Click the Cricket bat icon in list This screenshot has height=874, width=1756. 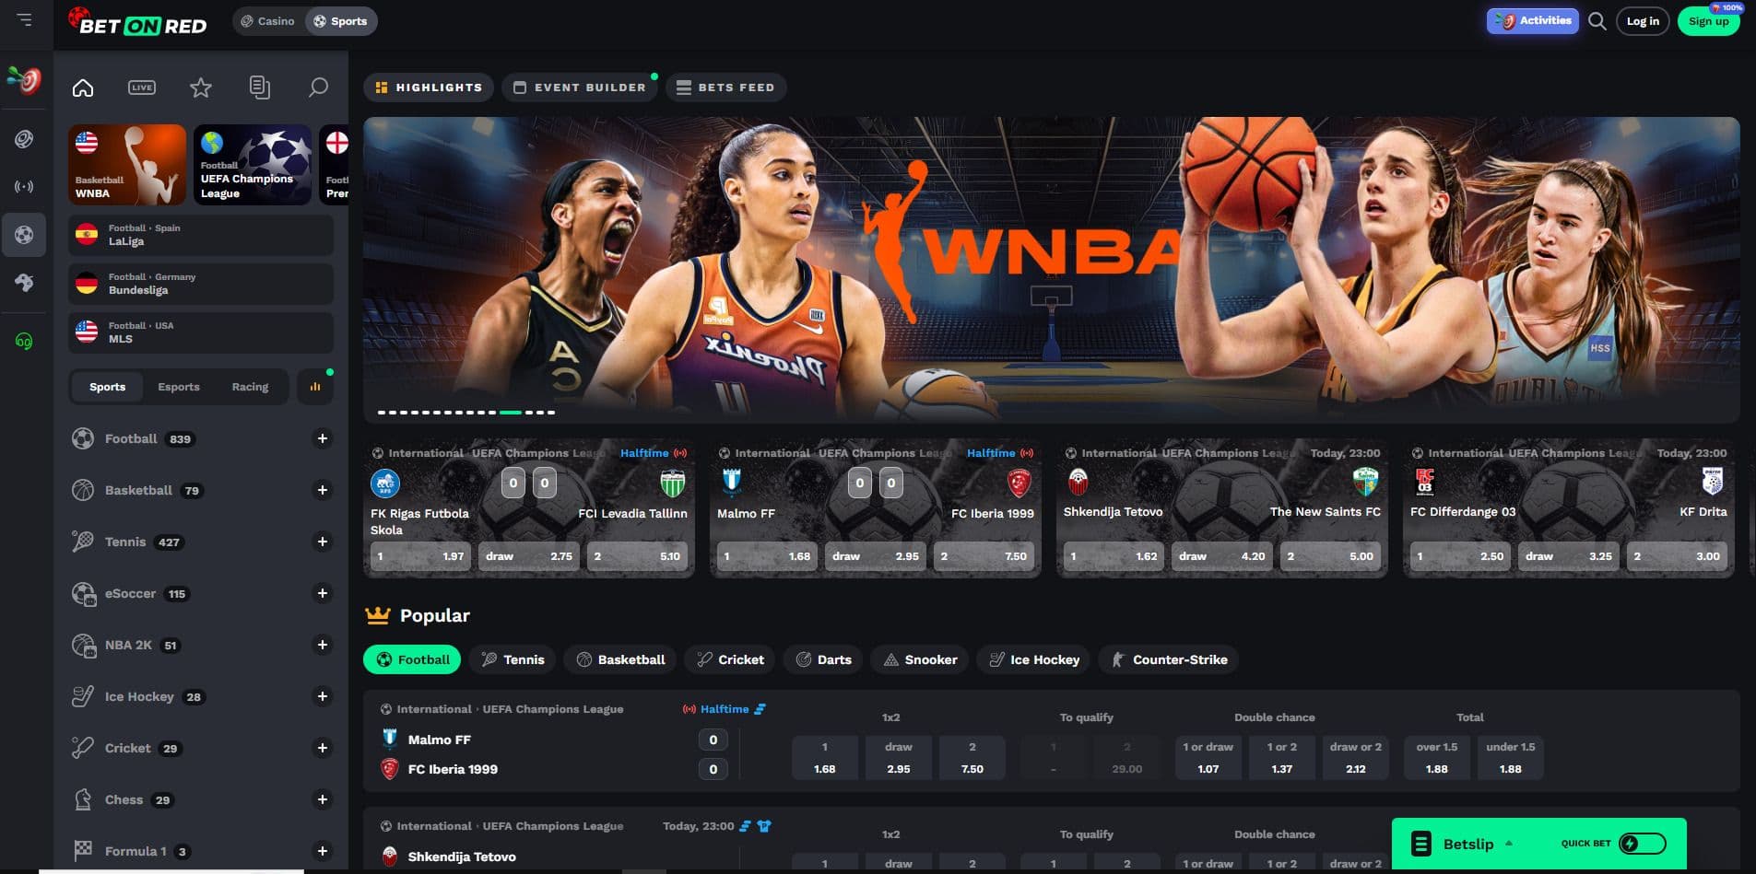click(83, 748)
